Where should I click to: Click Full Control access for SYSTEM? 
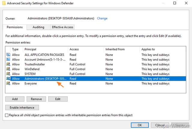click(x=77, y=74)
